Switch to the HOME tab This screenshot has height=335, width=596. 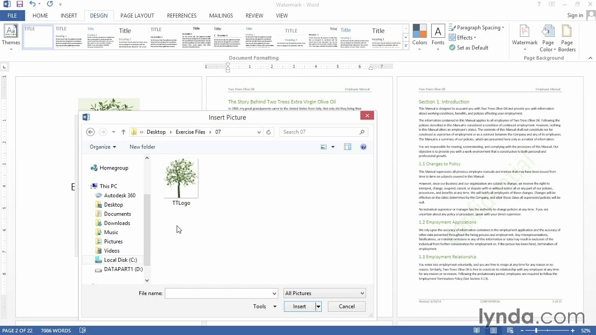point(40,15)
